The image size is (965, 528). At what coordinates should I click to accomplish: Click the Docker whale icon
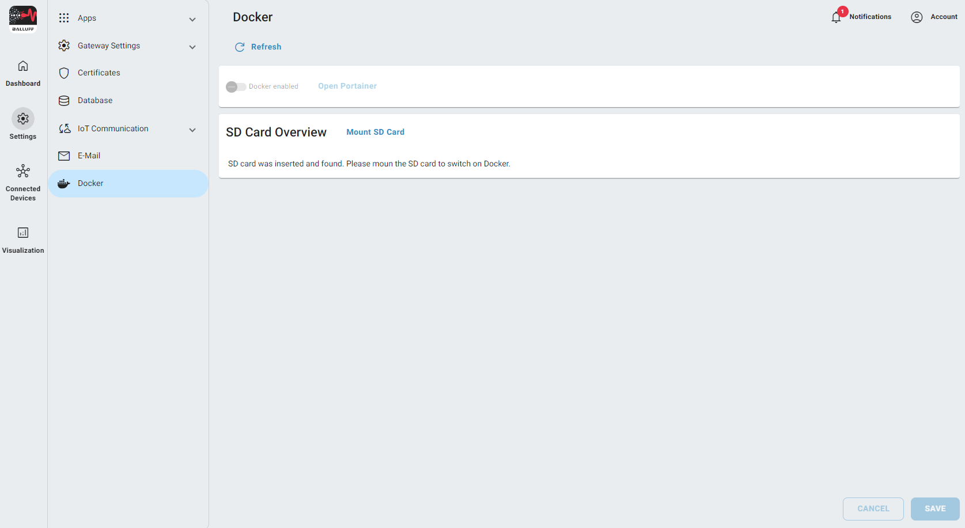[64, 184]
